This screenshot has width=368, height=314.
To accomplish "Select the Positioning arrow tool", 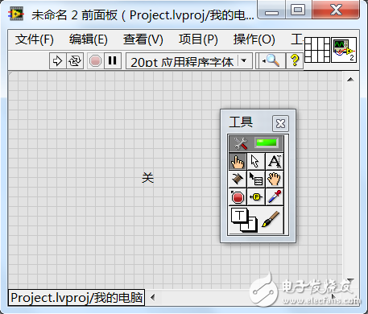I will tap(255, 161).
